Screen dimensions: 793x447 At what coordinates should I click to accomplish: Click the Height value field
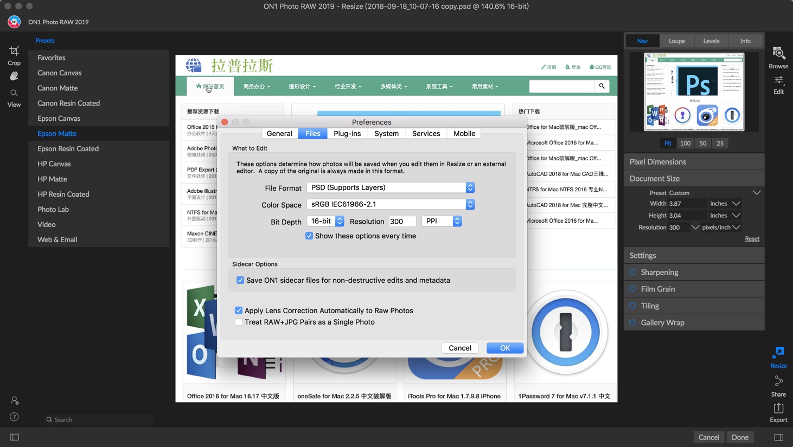tap(687, 216)
